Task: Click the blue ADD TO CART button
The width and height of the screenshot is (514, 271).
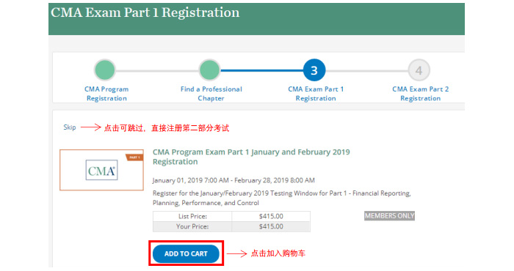Action: [186, 253]
